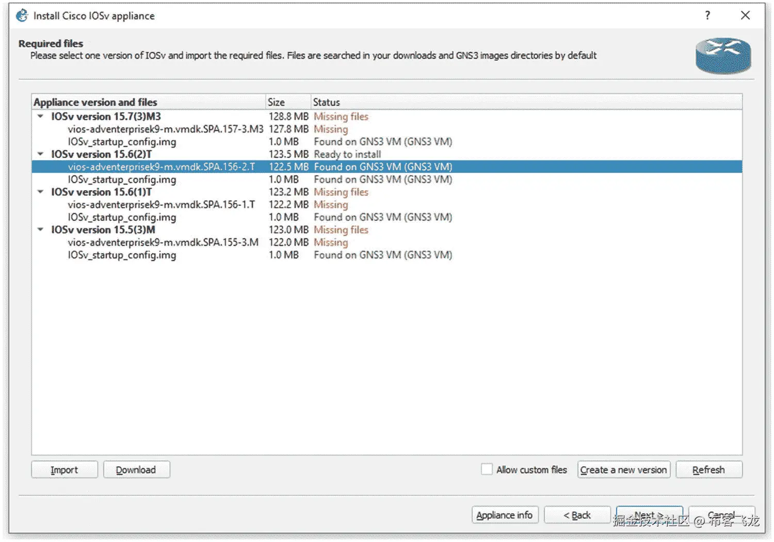Click the Refresh button

click(x=708, y=470)
